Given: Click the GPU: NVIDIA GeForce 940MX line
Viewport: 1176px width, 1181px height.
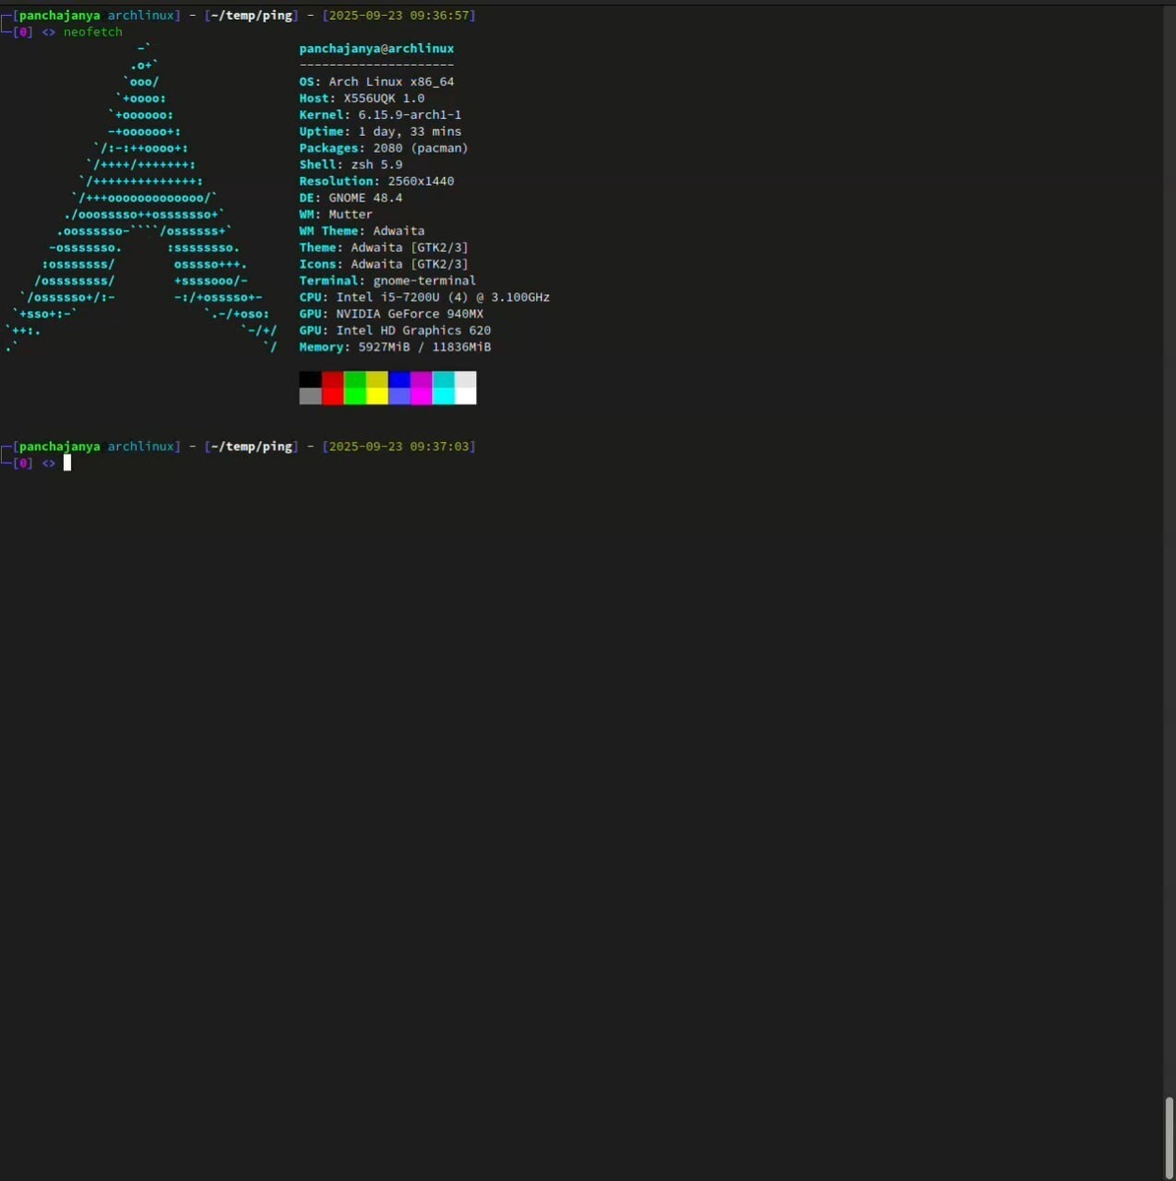Looking at the screenshot, I should (x=392, y=314).
